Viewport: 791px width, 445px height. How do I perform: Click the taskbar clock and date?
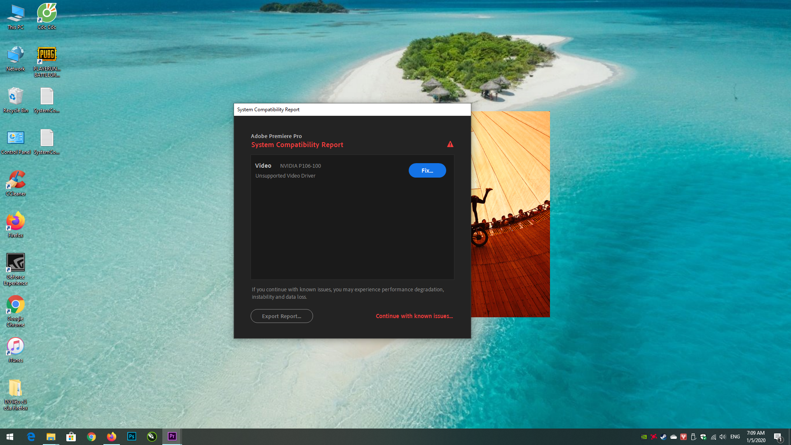[x=756, y=437]
